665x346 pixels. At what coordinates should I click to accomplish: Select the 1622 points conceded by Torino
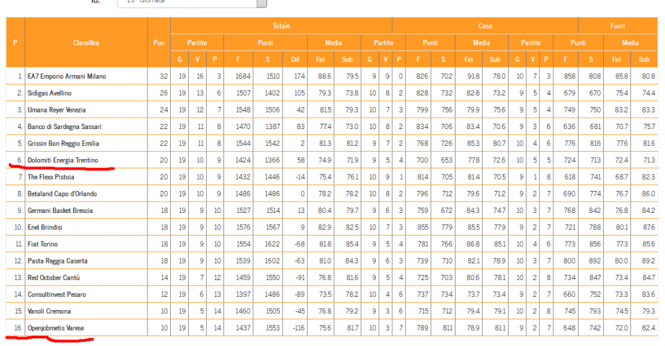point(272,244)
